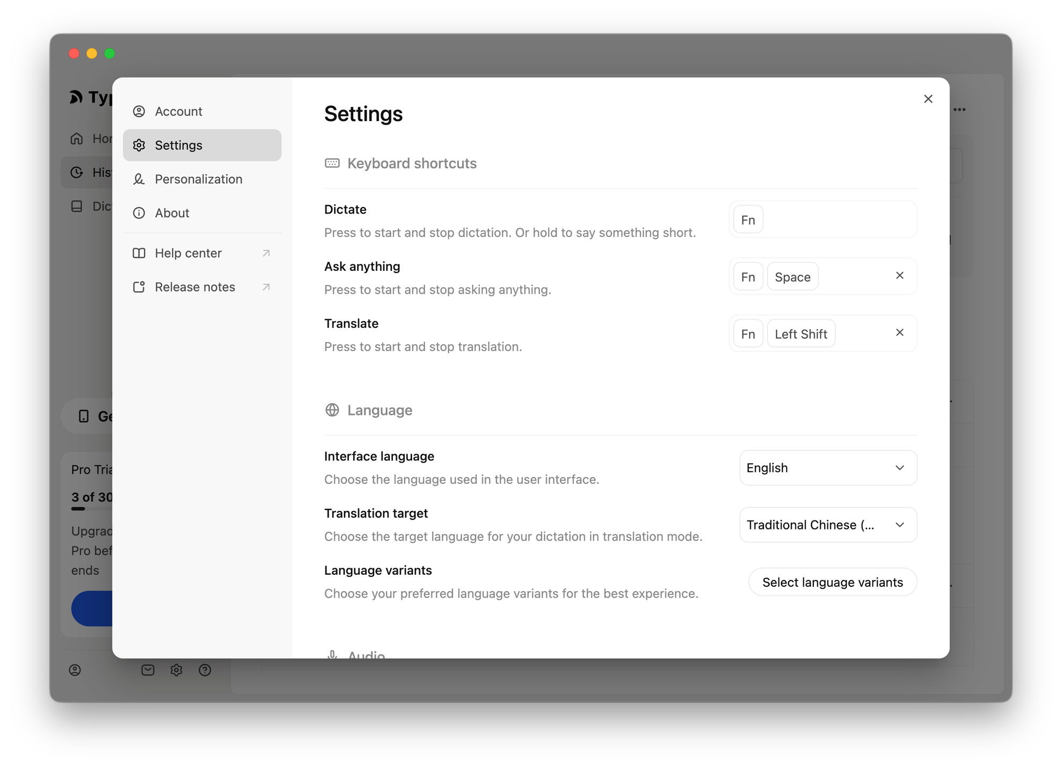
Task: Open the Interface language dropdown
Action: 828,468
